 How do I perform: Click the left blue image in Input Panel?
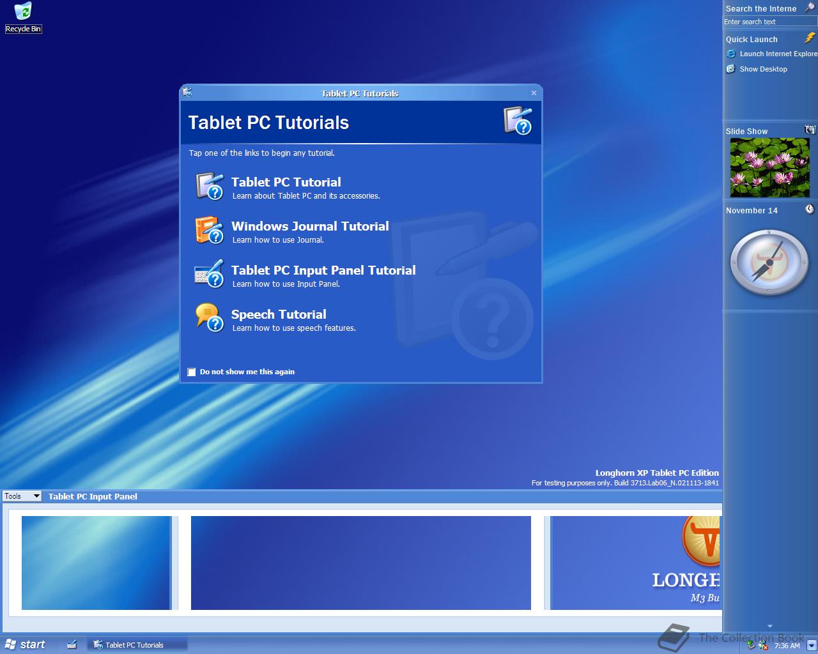tap(96, 563)
